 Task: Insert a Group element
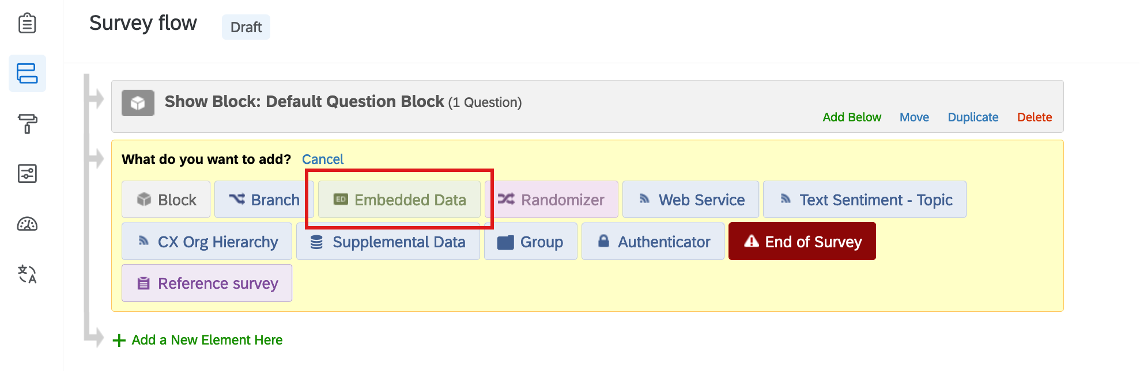(530, 242)
